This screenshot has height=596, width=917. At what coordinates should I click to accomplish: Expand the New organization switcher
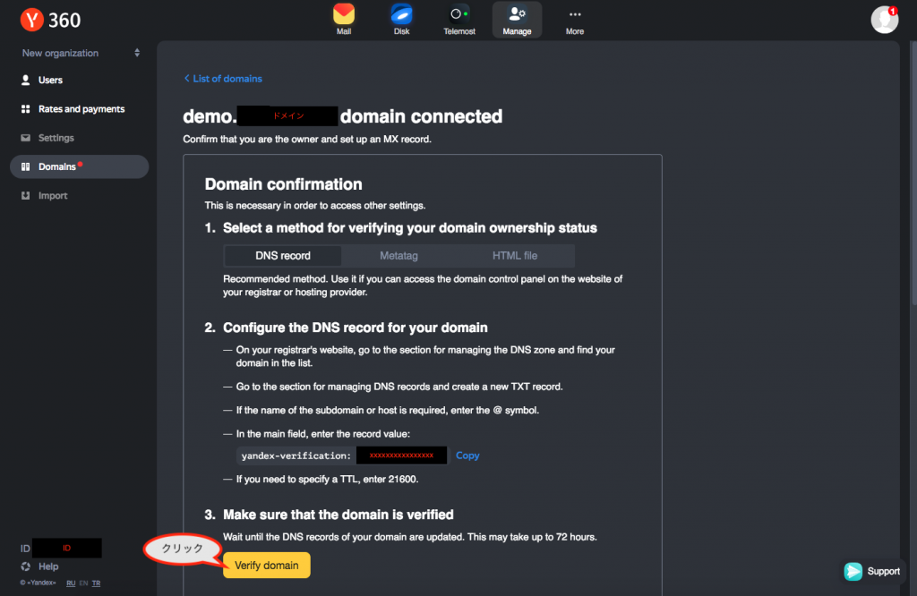tap(81, 53)
